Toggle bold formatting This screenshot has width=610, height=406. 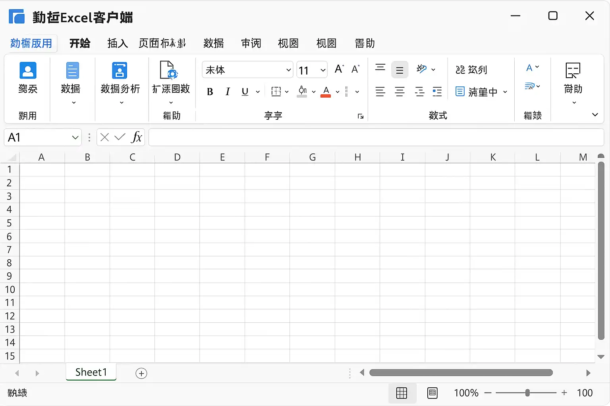(210, 92)
